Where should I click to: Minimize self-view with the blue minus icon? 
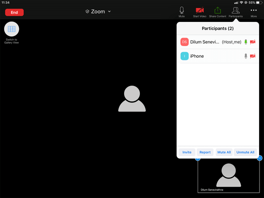[x=259, y=158]
